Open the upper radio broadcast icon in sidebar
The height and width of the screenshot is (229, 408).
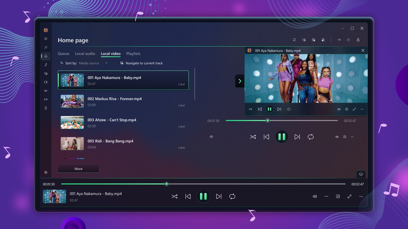(46, 91)
